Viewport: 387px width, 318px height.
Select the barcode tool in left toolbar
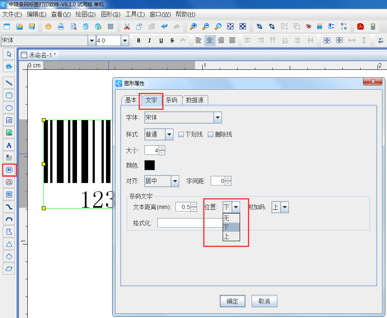(9, 170)
